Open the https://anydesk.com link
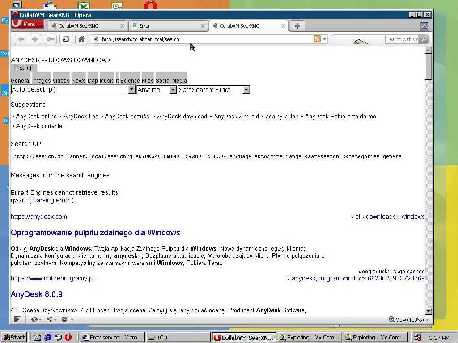Image resolution: width=458 pixels, height=343 pixels. coord(39,217)
